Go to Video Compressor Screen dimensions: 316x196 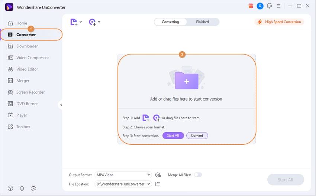(28, 58)
